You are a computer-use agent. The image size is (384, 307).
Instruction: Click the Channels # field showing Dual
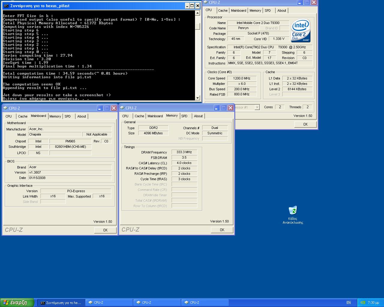215,128
